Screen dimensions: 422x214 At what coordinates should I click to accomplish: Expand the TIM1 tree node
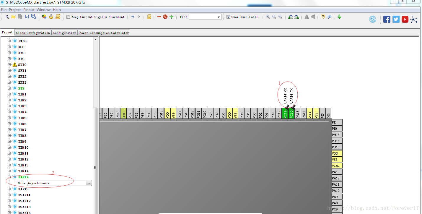coord(9,94)
